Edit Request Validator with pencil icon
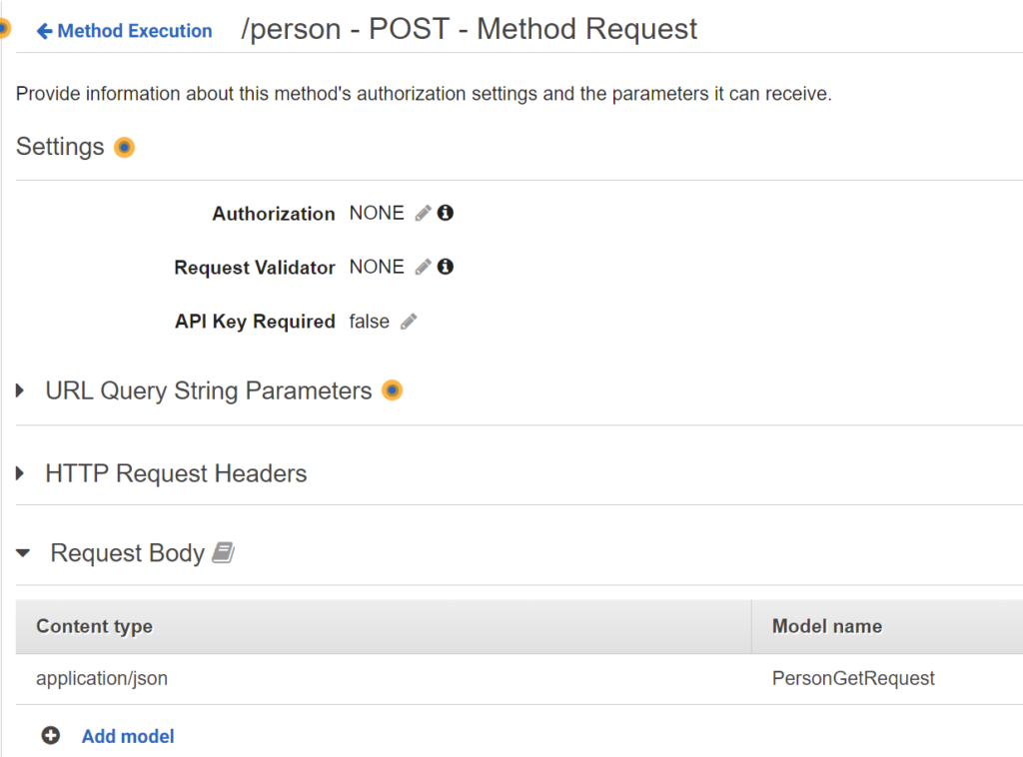Screen dimensions: 1023x757 point(423,267)
